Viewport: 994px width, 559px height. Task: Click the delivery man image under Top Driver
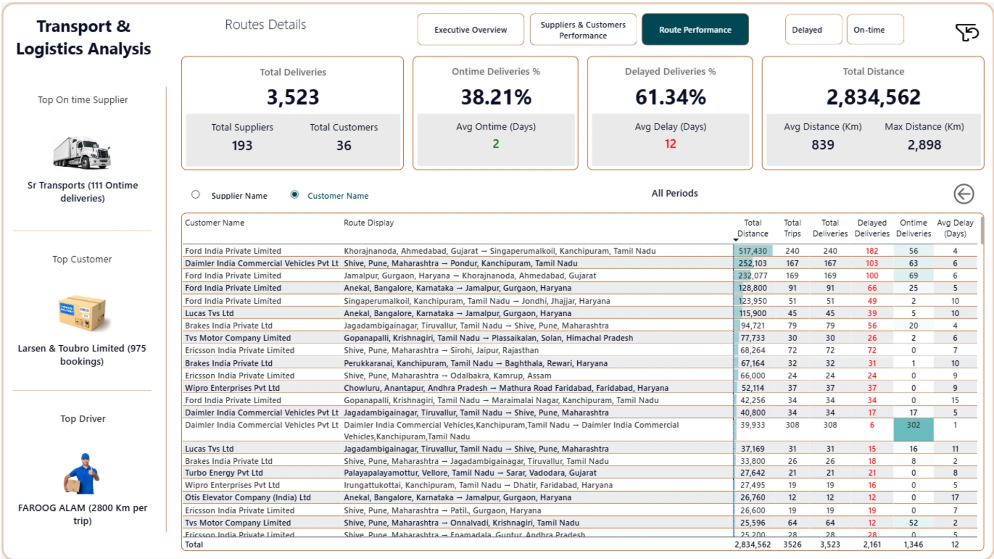coord(82,474)
